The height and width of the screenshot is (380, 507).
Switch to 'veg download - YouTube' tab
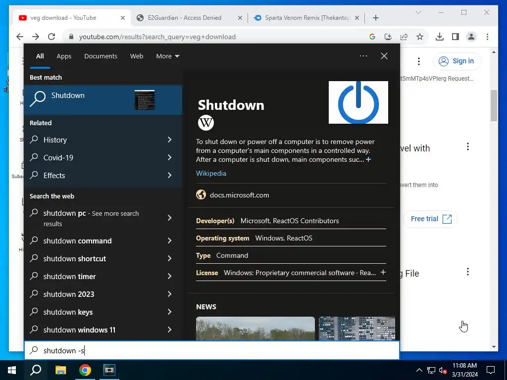pos(63,18)
